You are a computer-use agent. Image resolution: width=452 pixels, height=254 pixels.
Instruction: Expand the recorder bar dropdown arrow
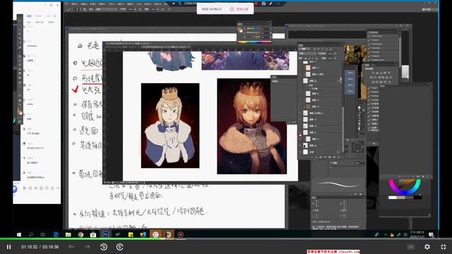(174, 4)
